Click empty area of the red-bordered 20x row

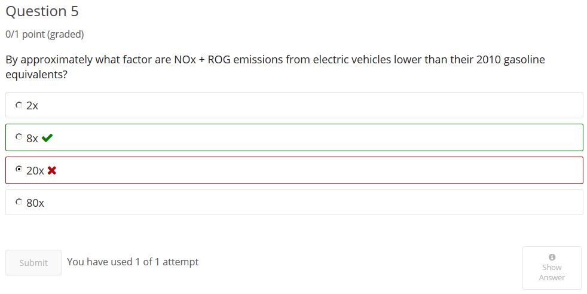318,170
